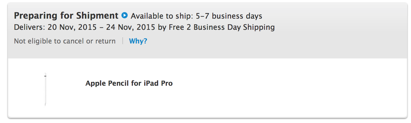Open the "Why?" link
This screenshot has height=123, width=411.
click(138, 41)
